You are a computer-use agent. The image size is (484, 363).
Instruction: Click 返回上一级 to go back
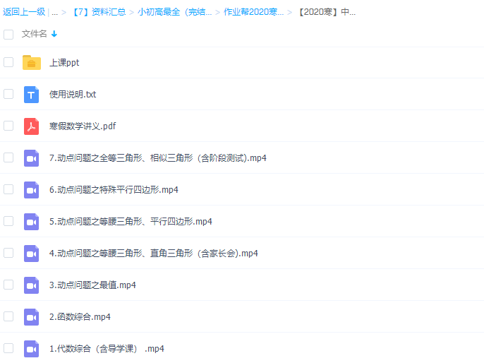point(23,12)
